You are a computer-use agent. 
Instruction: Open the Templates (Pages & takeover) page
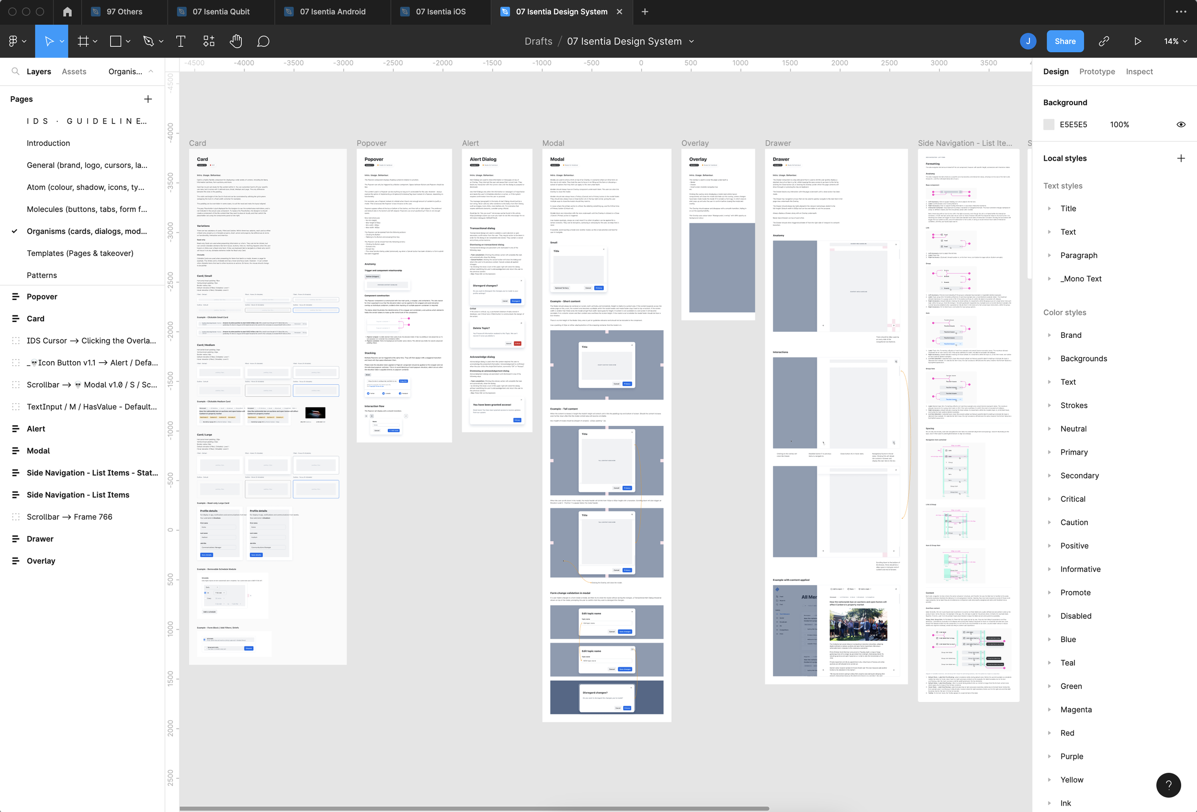(80, 253)
